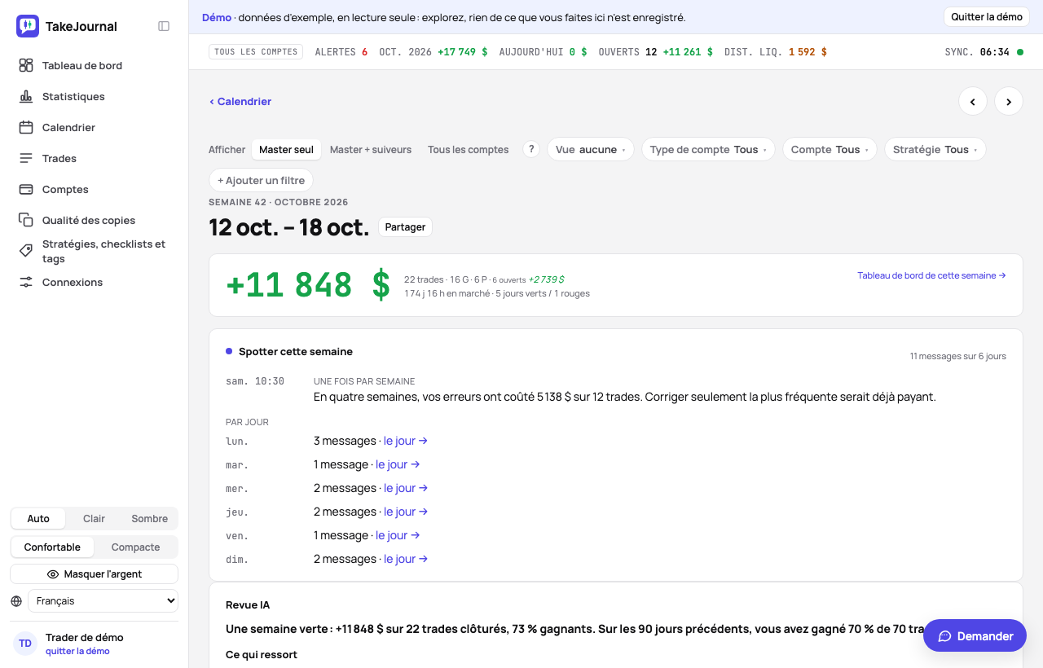Select Master + suiveurs tab

coord(371,150)
